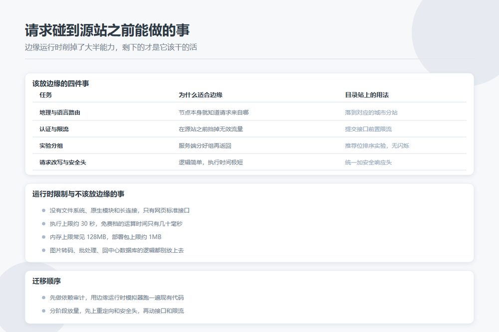Click bullet 没有文件系统、原生模块和长连接
499x332 pixels.
tap(120, 210)
